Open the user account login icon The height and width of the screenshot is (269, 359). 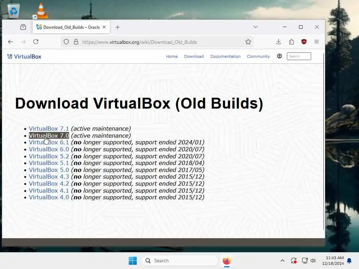(x=279, y=56)
